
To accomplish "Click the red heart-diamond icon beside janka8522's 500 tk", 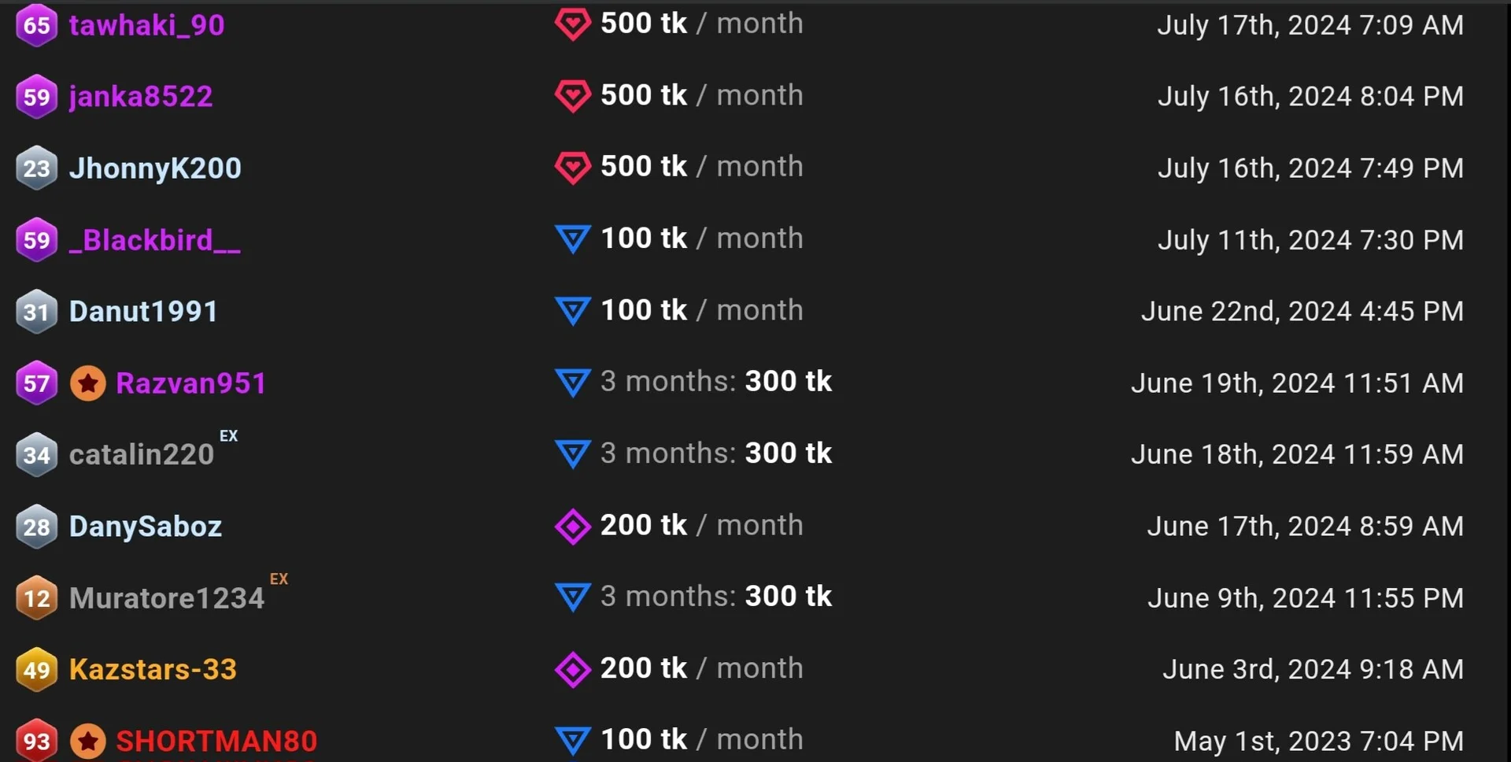I will click(572, 96).
